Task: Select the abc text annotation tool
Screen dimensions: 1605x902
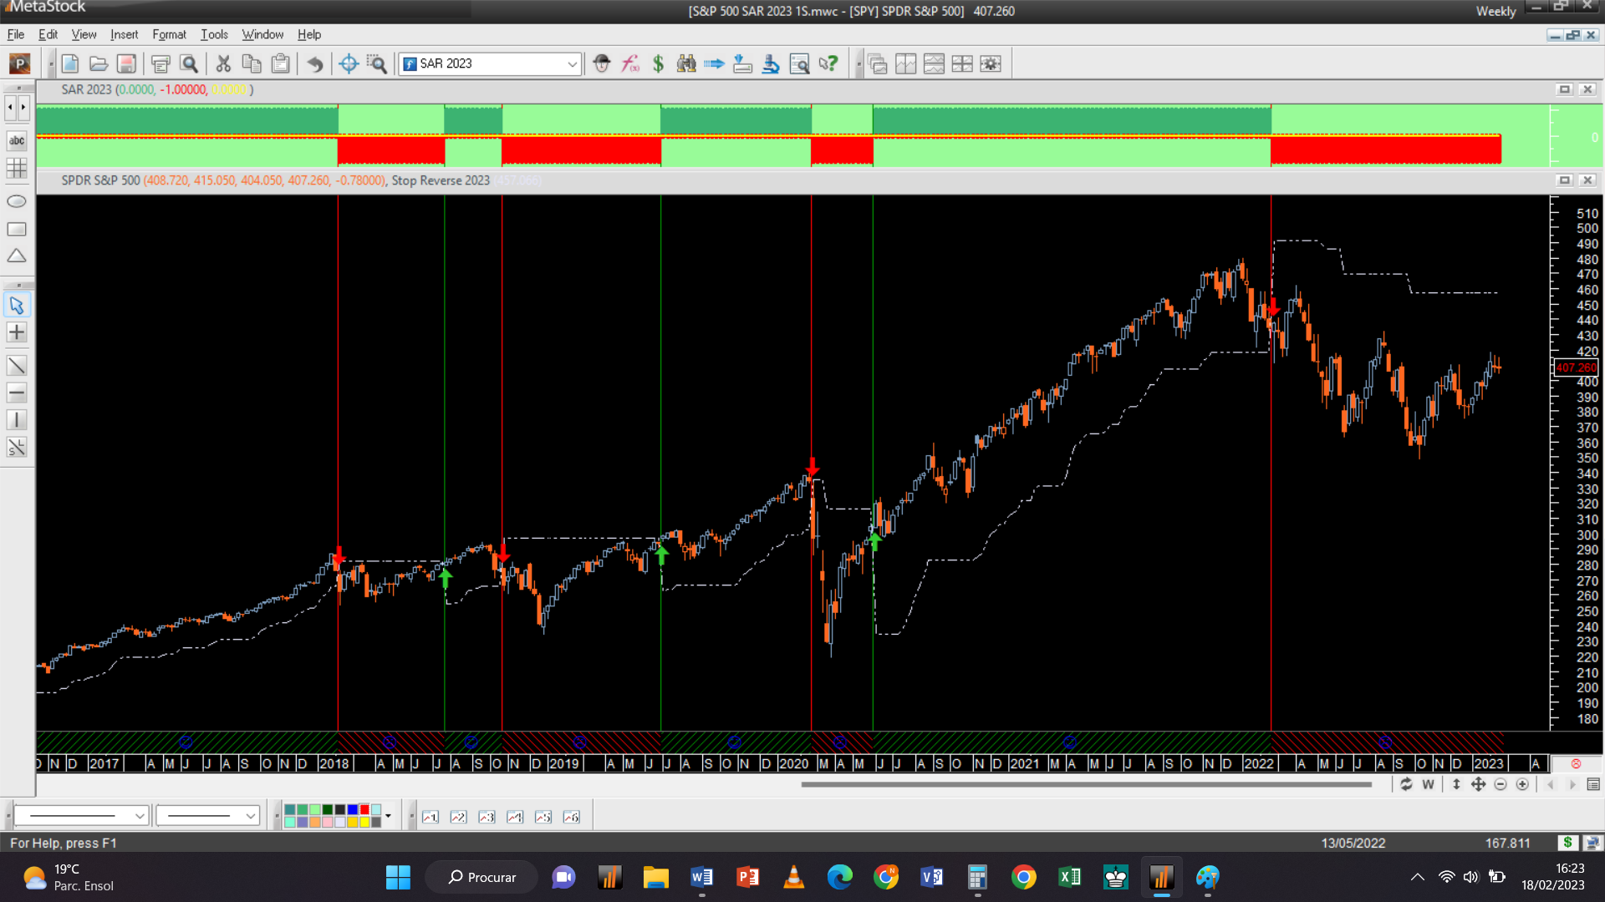Action: (17, 140)
